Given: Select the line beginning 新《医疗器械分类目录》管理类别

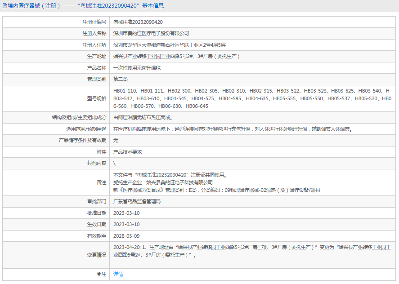Looking at the screenshot, I should (217, 190).
